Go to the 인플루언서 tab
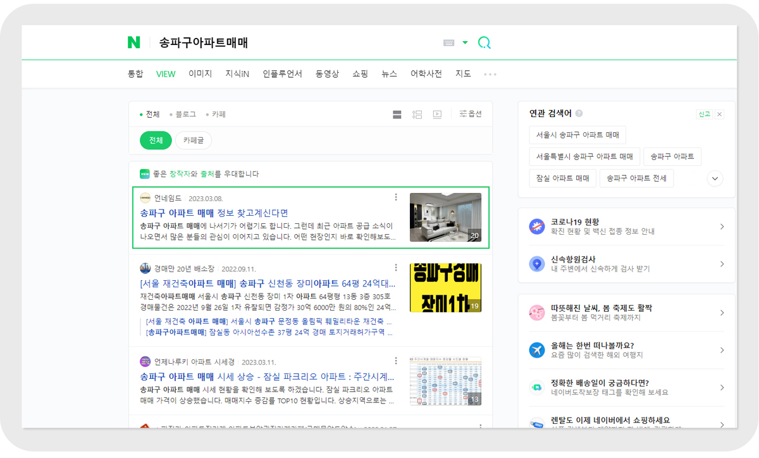Viewport: 759px width, 458px height. (x=282, y=74)
